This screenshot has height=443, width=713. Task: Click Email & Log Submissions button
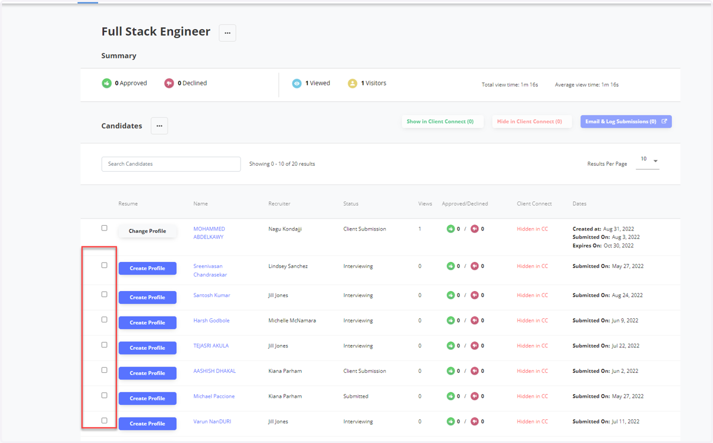click(626, 122)
